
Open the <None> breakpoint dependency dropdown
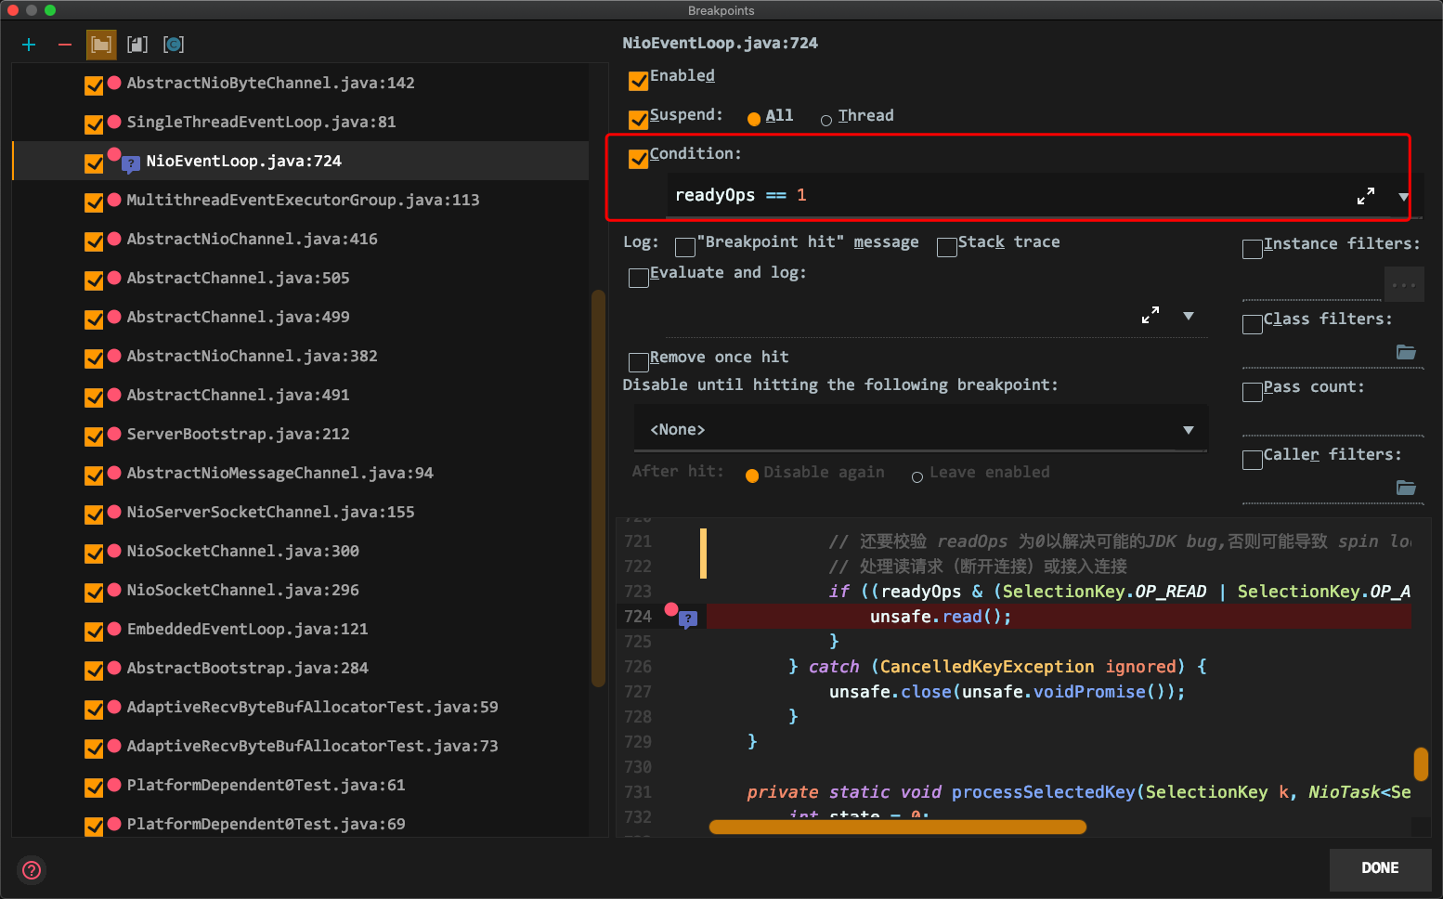(921, 429)
